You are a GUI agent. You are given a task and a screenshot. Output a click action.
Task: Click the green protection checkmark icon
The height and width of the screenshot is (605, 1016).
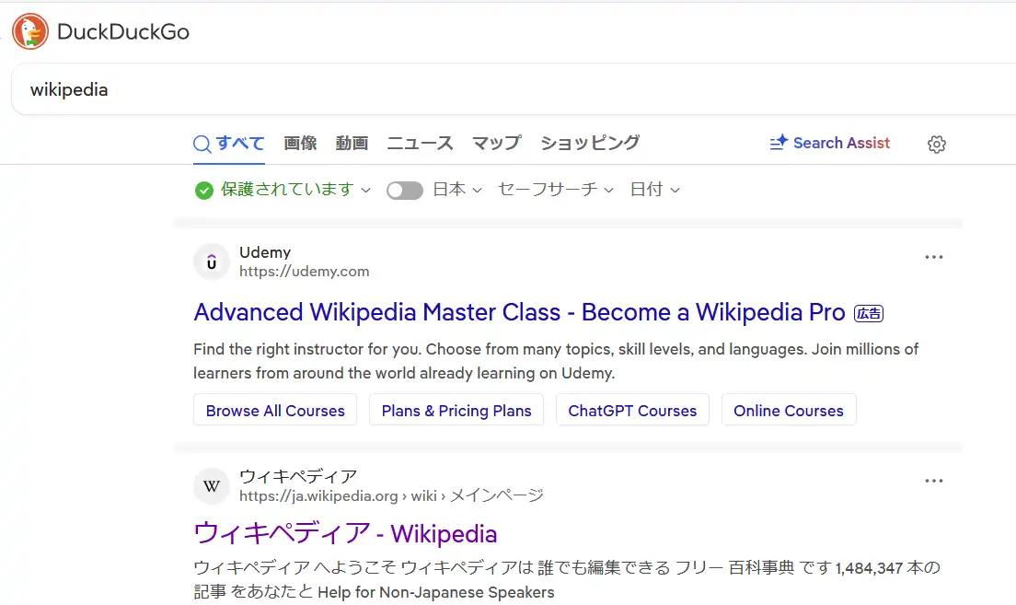point(204,190)
